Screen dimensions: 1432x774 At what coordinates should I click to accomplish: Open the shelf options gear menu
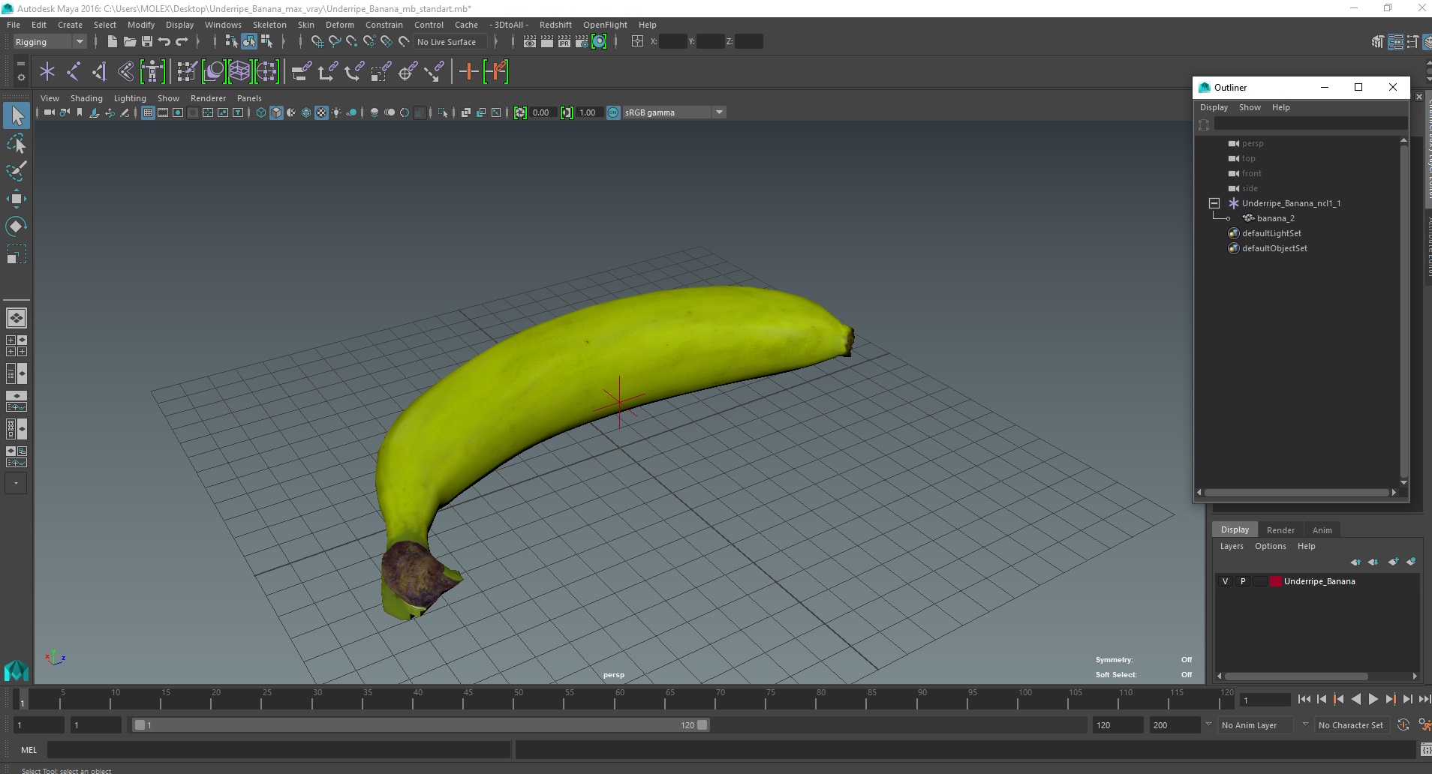(x=20, y=77)
